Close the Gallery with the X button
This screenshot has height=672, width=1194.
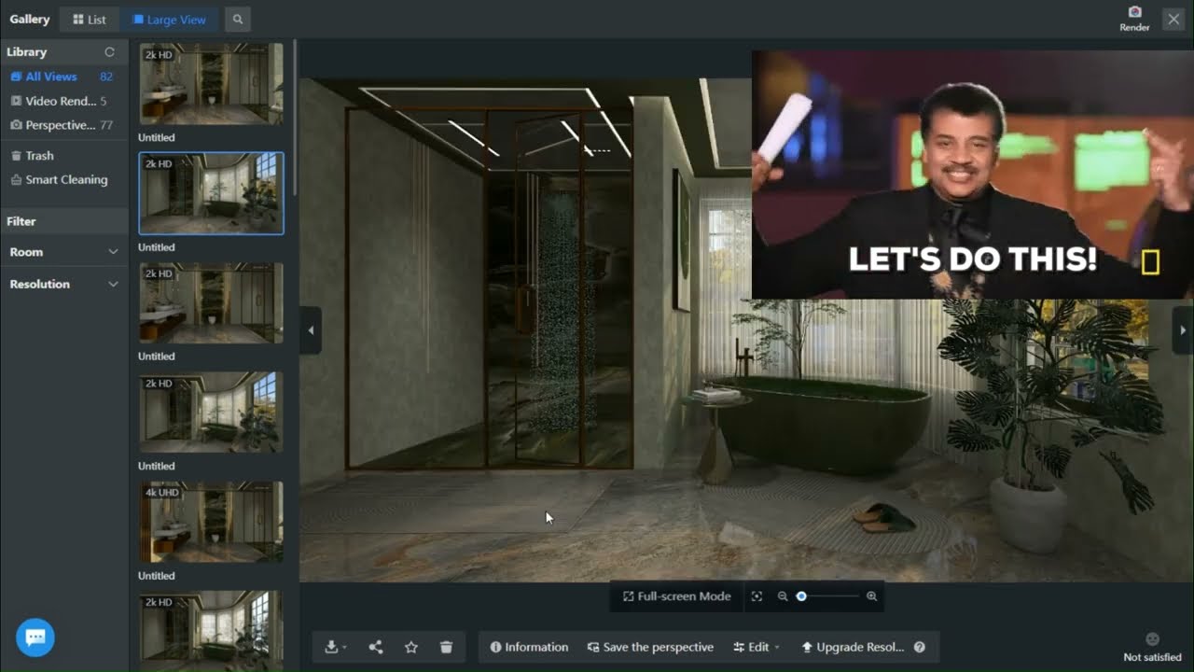1173,19
